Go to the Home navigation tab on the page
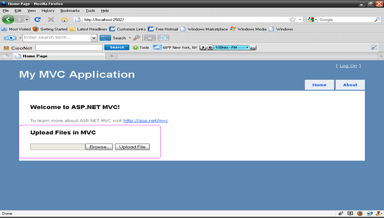 [x=319, y=85]
